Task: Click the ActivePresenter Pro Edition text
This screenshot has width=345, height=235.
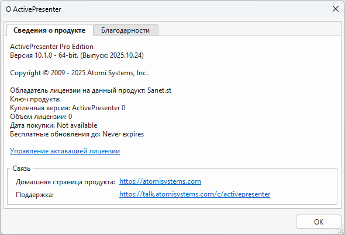Action: 51,47
